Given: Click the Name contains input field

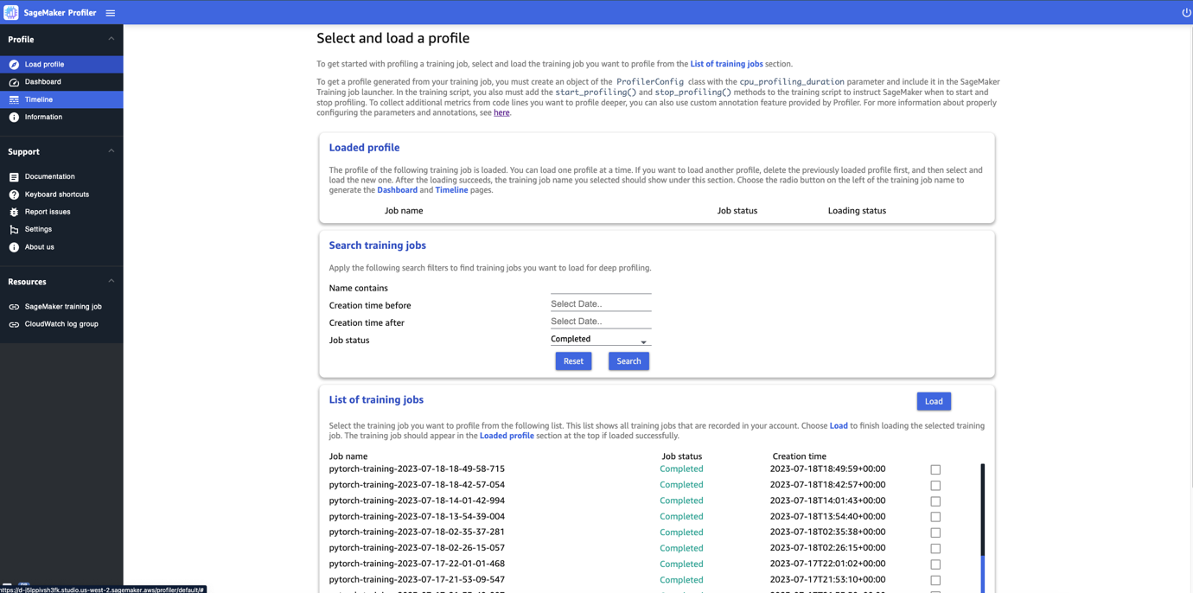Looking at the screenshot, I should (601, 287).
